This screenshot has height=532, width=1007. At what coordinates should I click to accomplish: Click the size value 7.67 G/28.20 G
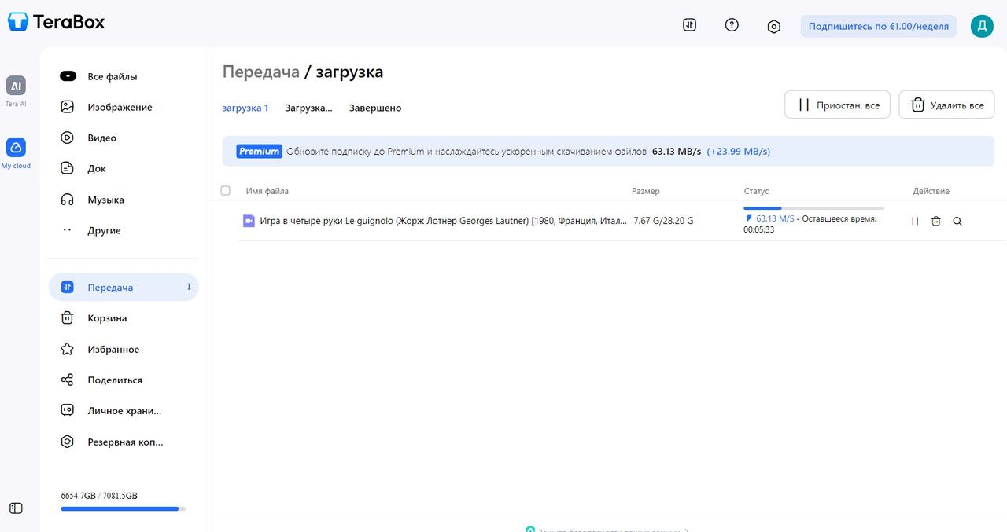(x=663, y=221)
